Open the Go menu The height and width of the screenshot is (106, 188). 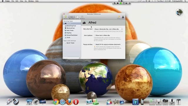click(26, 1)
